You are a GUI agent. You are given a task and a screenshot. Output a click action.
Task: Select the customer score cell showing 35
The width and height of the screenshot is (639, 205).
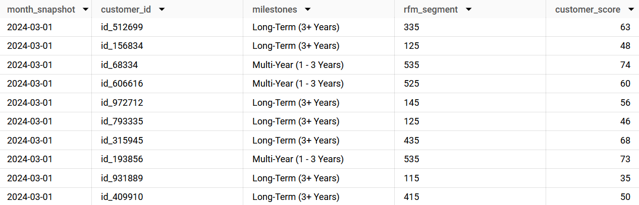coord(625,178)
